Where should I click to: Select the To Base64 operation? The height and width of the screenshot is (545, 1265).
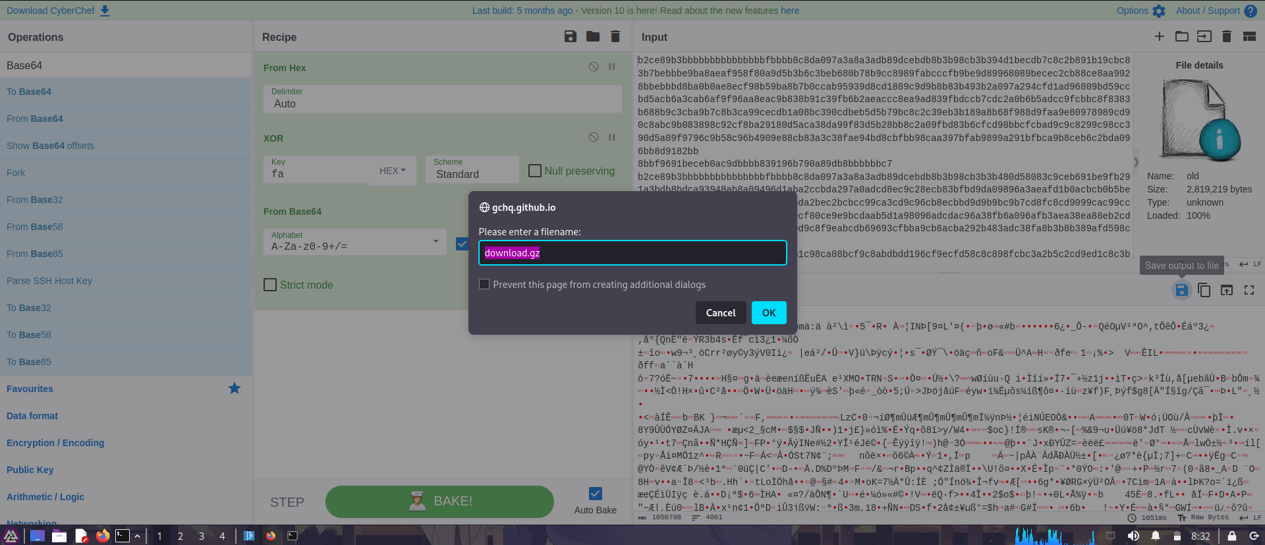tap(126, 92)
